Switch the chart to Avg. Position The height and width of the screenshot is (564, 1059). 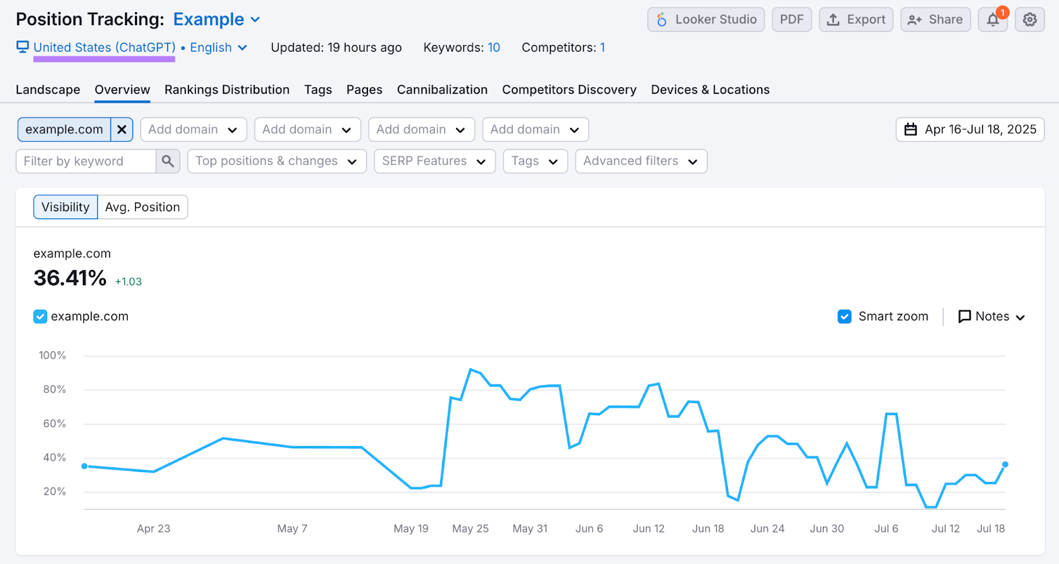pos(142,207)
